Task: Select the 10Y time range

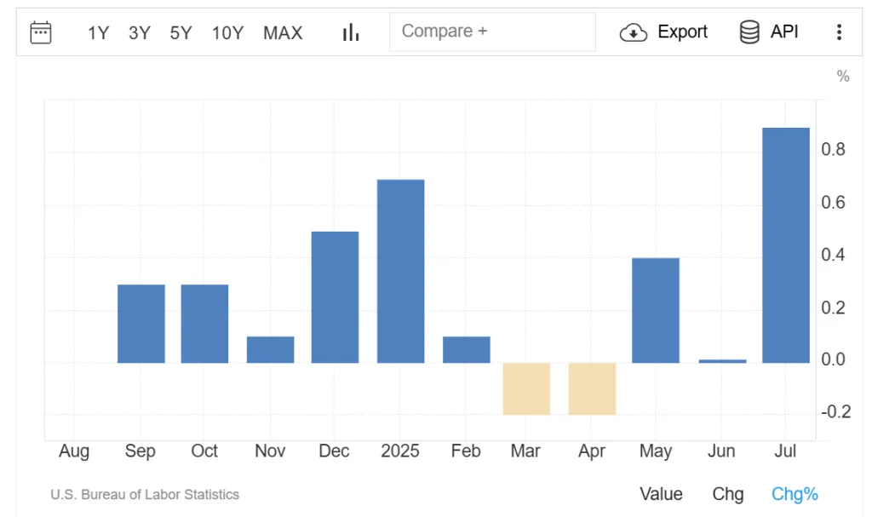Action: (227, 32)
